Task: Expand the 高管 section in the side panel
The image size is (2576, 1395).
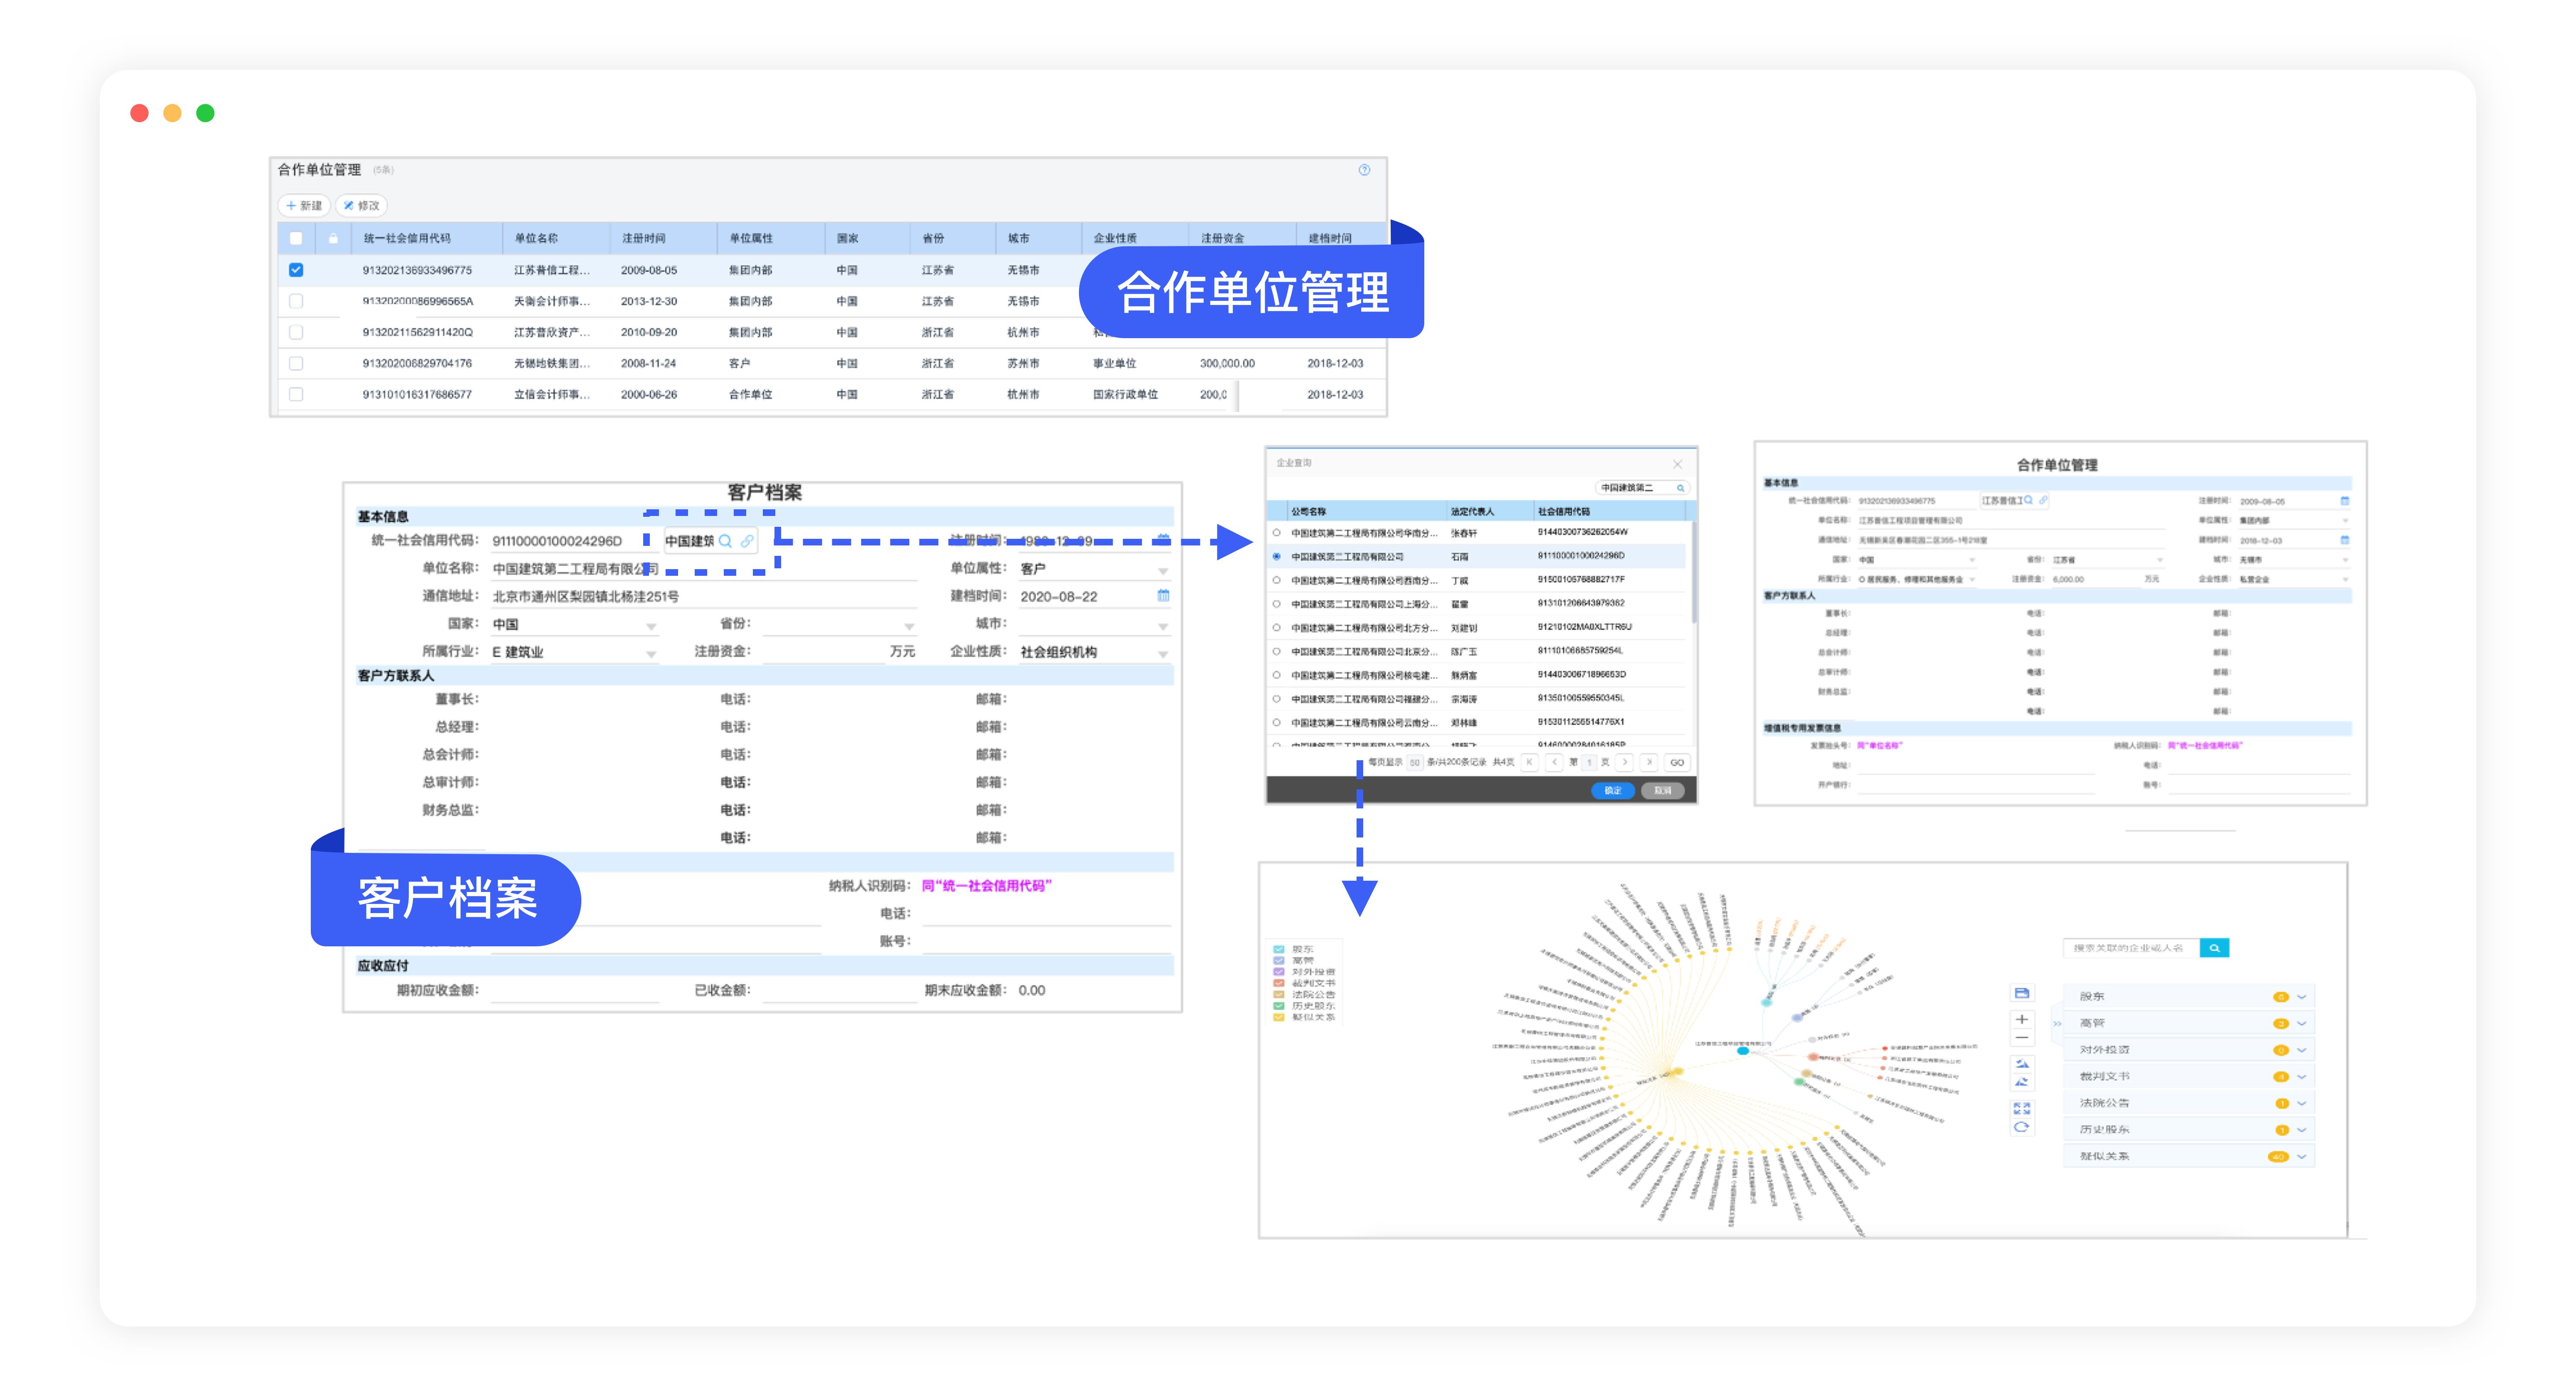Action: 2302,1023
